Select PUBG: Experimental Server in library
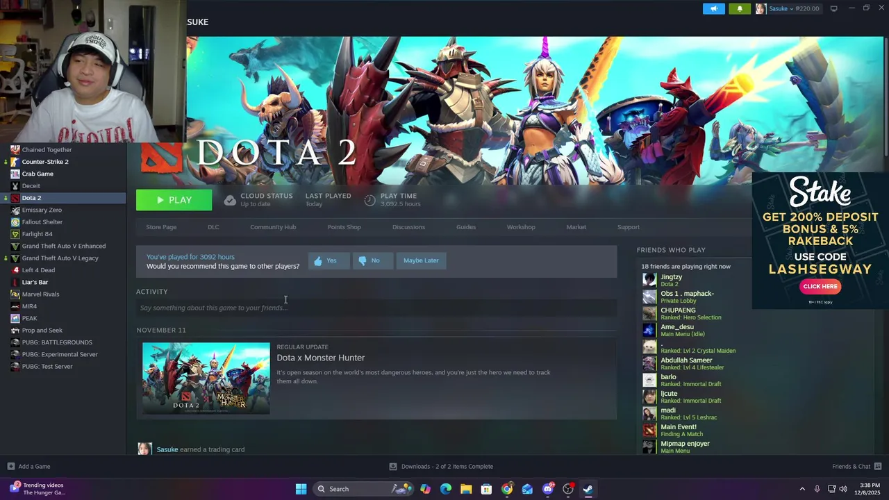This screenshot has height=500, width=889. [60, 354]
